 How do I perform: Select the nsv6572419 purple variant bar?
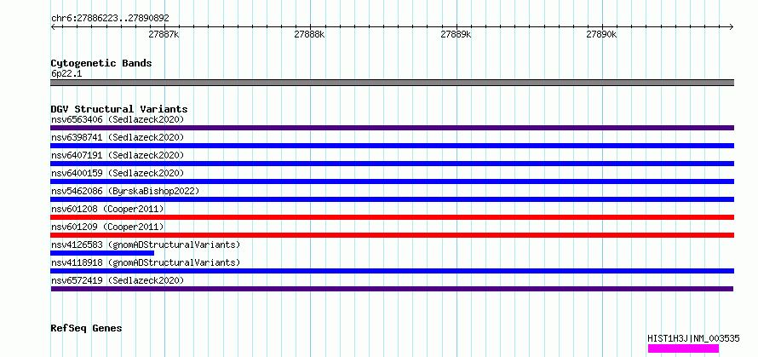392,289
